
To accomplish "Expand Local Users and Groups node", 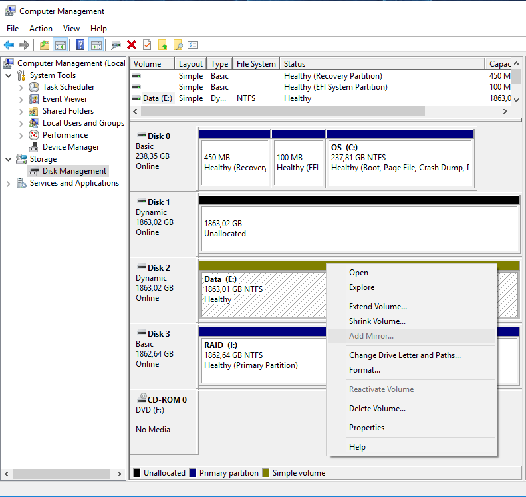I will point(21,124).
